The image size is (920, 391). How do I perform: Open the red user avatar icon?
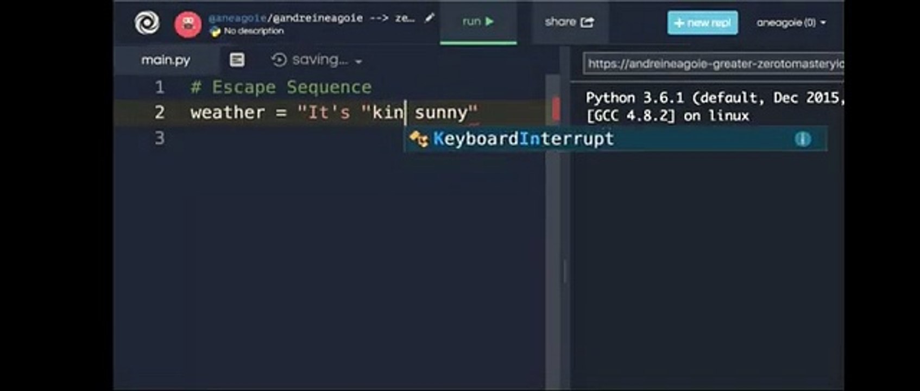pos(187,24)
